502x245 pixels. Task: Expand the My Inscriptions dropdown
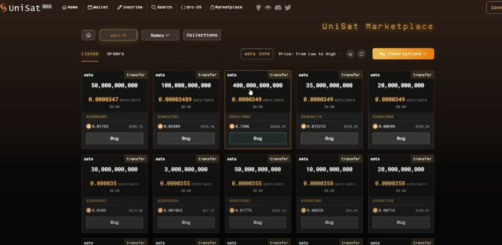(403, 54)
